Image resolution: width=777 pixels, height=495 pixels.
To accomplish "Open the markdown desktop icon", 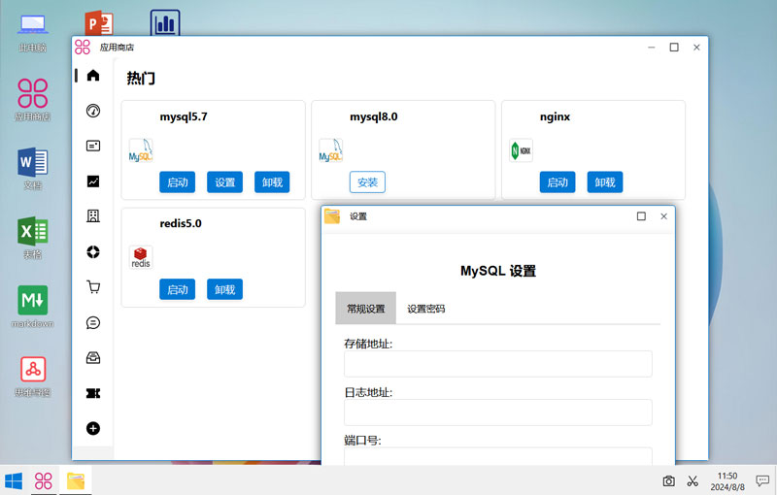I will (x=33, y=307).
